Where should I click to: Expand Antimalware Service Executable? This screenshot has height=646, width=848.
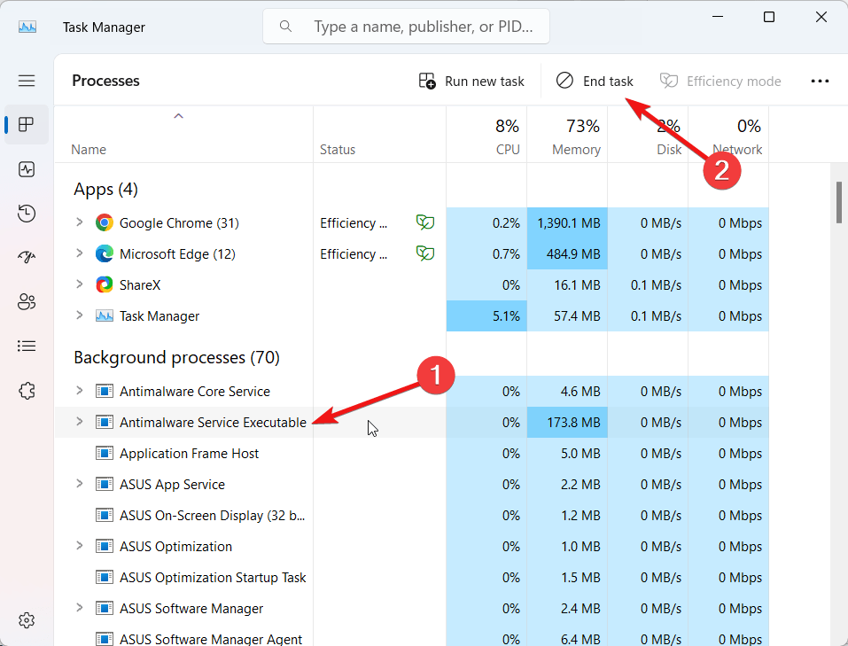(x=80, y=421)
